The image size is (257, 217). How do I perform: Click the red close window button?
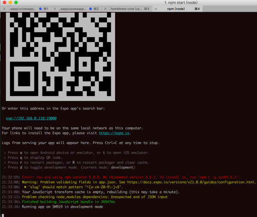tap(4, 2)
